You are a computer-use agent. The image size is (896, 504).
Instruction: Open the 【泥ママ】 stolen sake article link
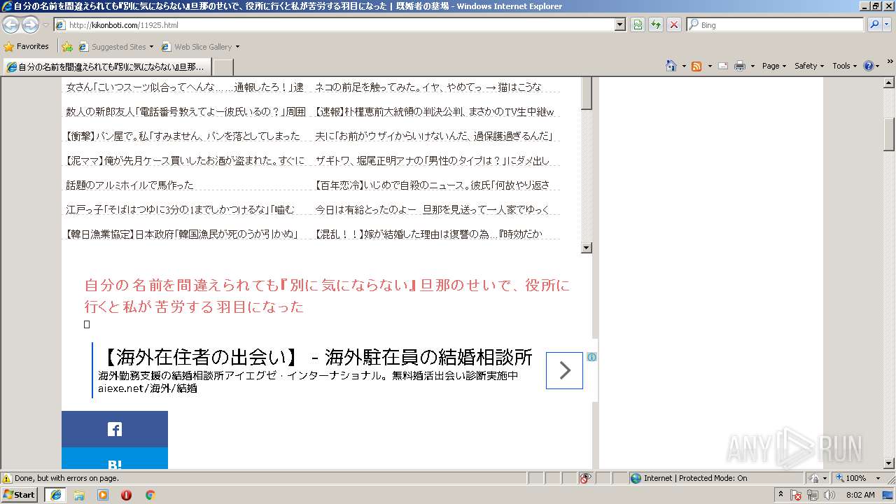[x=185, y=160]
